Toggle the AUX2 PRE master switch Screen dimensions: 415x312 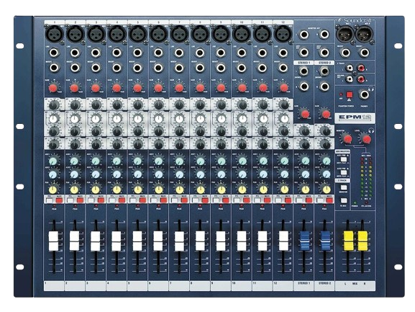coord(344,172)
